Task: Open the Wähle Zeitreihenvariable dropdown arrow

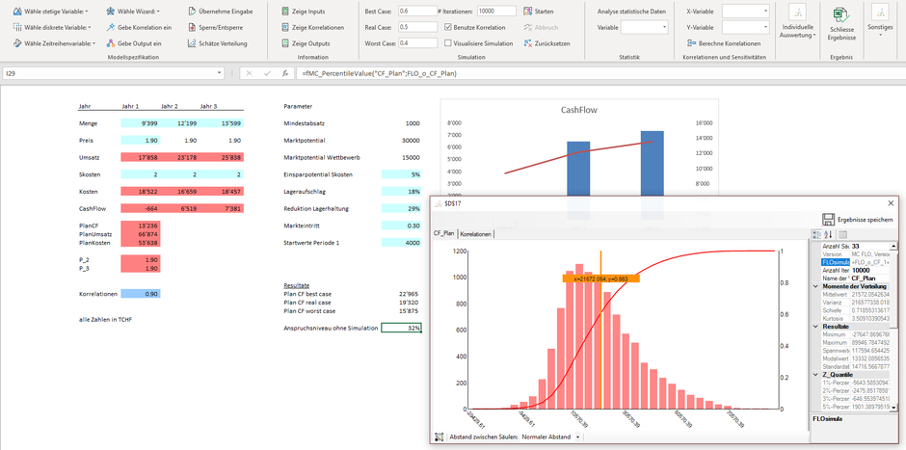Action: coord(93,43)
